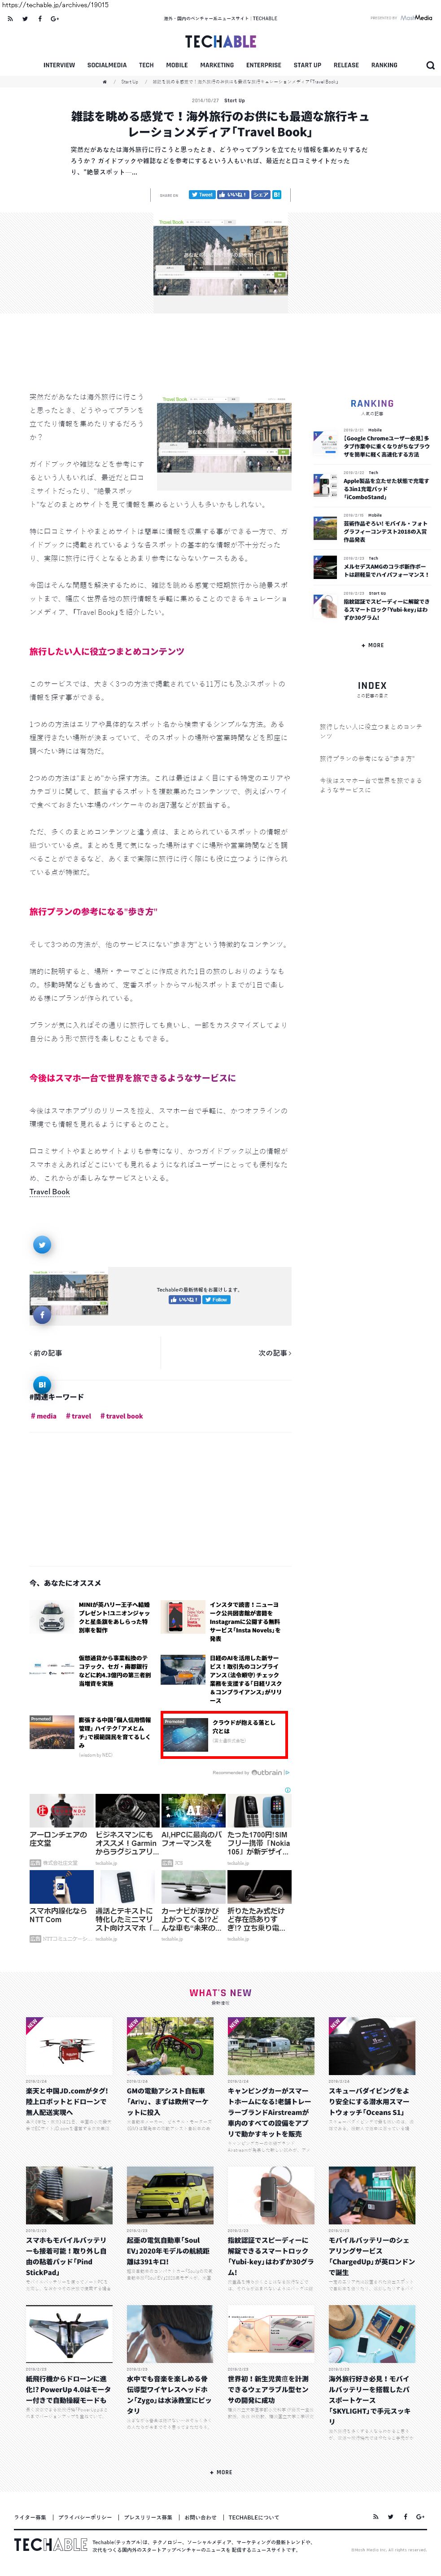Click the footer Google+ icon
Screen dimensions: 441x2576
point(420,2517)
